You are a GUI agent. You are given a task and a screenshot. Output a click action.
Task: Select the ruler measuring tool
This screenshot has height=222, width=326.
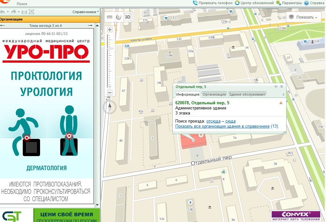(x=110, y=17)
